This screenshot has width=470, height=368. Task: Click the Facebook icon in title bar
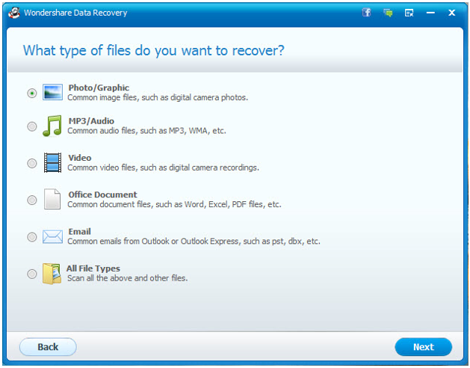366,13
